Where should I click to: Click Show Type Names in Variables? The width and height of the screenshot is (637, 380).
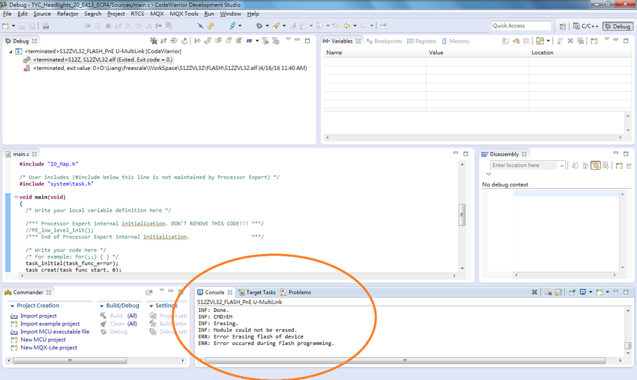[x=506, y=41]
